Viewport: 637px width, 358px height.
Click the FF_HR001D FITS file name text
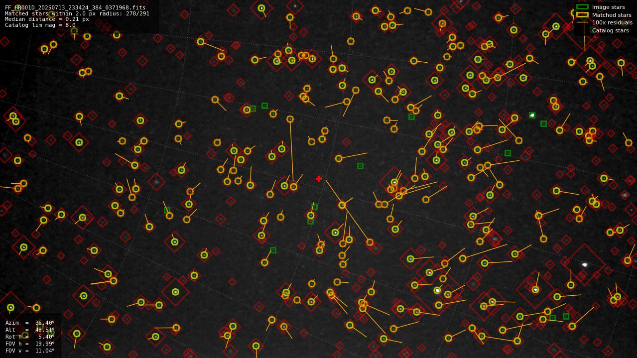pyautogui.click(x=75, y=7)
